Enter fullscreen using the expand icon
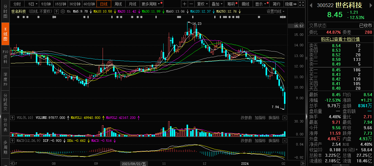 (x=302, y=4)
